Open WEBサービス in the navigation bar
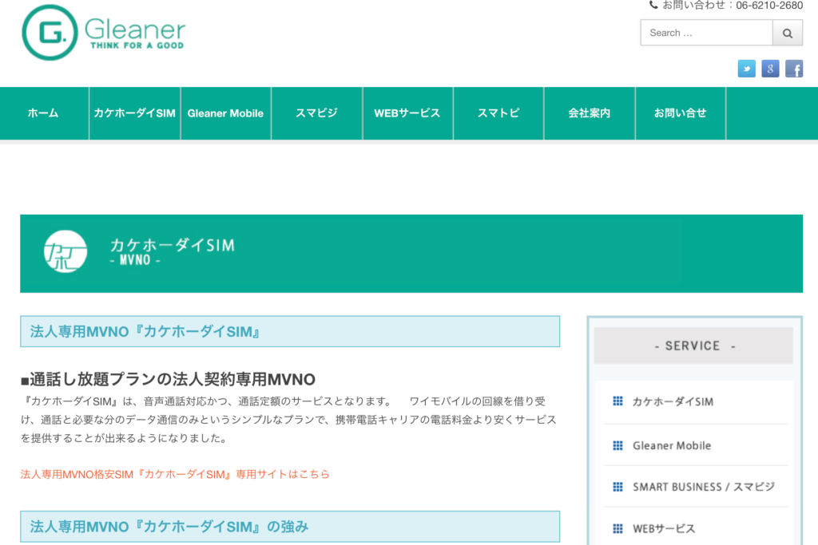 point(407,113)
